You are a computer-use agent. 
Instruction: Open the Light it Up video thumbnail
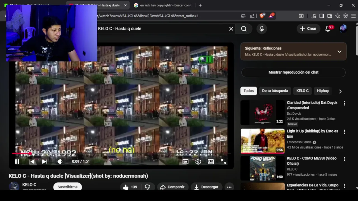[263, 141]
